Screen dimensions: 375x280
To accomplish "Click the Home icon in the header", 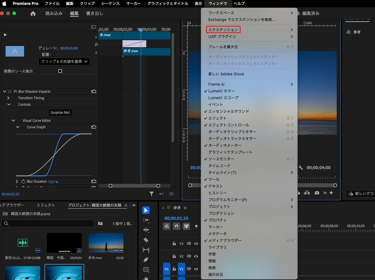I will click(33, 13).
